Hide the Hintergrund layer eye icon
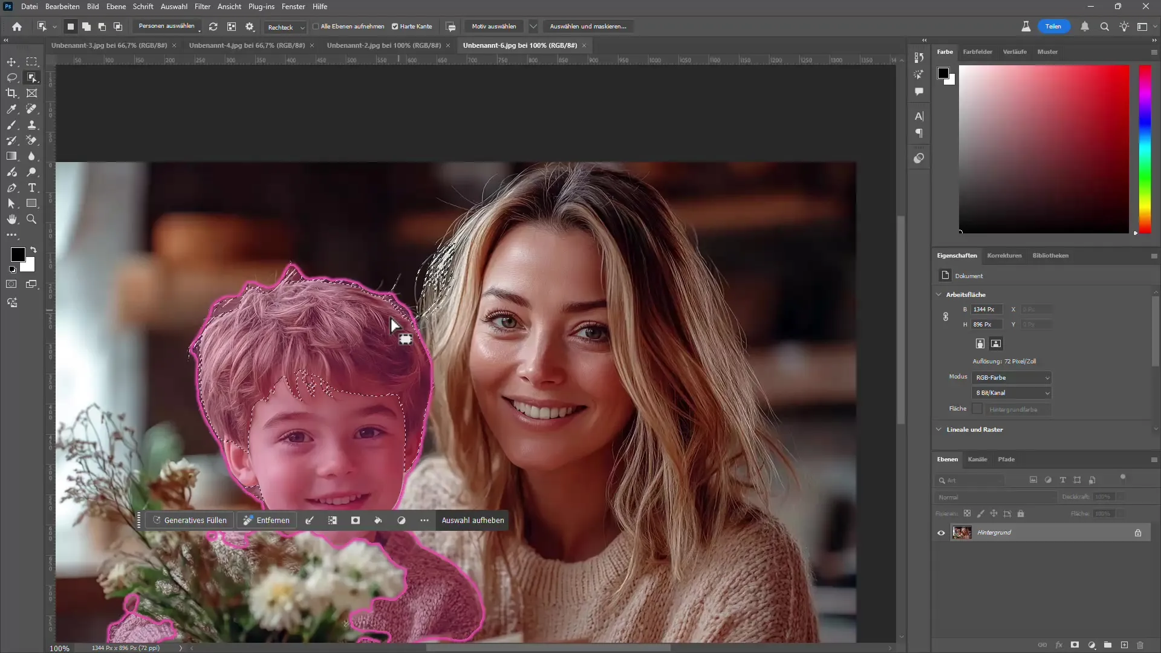 click(941, 533)
